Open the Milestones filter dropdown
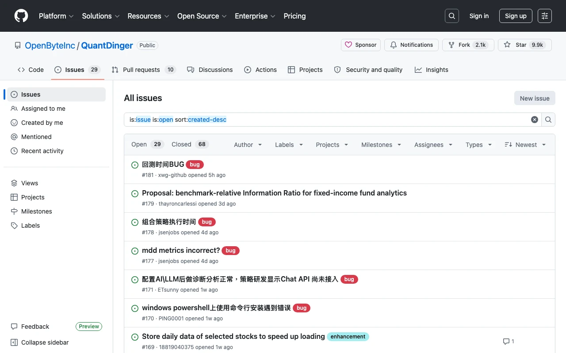 381,145
